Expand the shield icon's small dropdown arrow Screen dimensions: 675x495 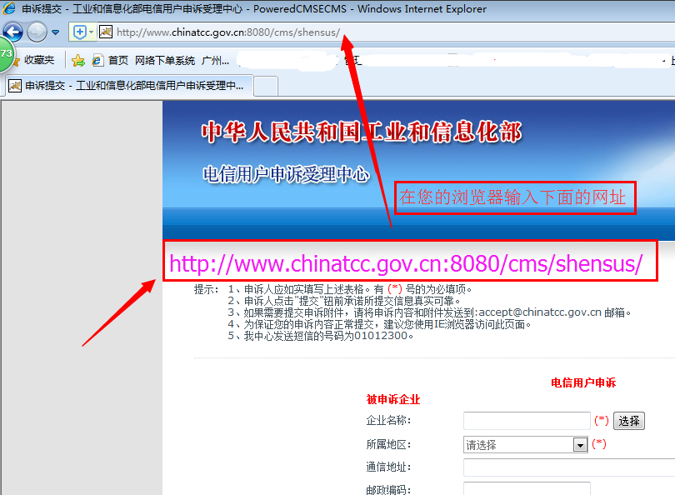(92, 32)
